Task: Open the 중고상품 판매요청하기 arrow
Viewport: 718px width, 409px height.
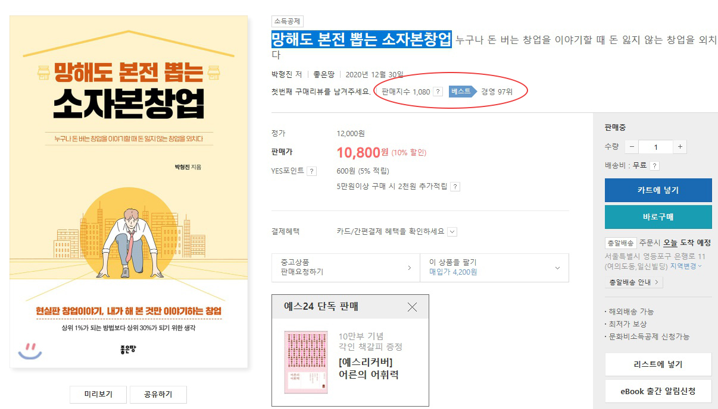Action: 409,268
